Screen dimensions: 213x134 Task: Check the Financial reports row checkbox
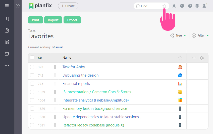pyautogui.click(x=32, y=84)
